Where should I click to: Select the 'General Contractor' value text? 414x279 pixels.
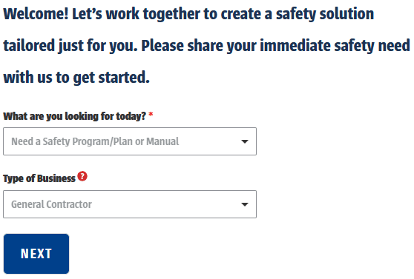[x=51, y=204]
